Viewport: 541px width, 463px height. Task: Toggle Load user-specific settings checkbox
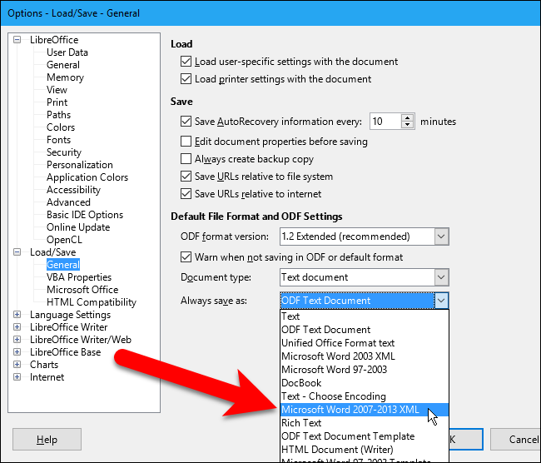186,62
